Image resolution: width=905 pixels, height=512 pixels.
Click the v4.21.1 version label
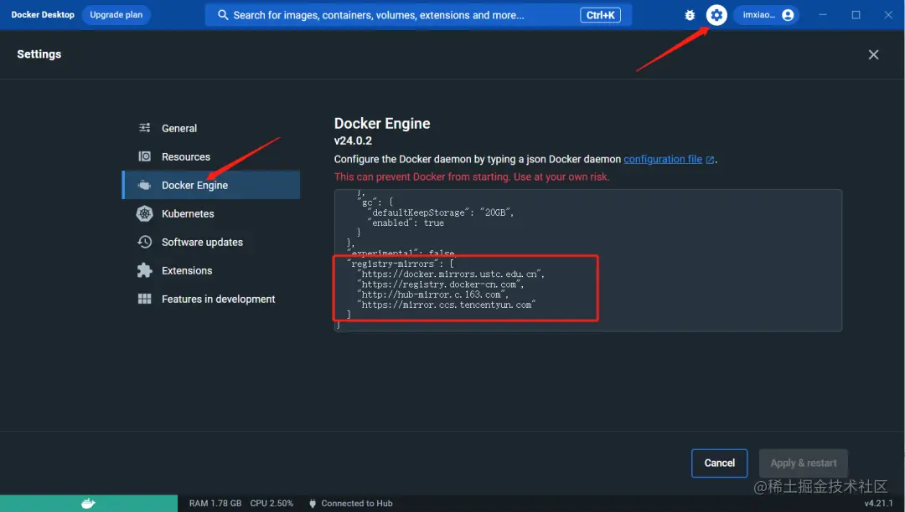(878, 504)
